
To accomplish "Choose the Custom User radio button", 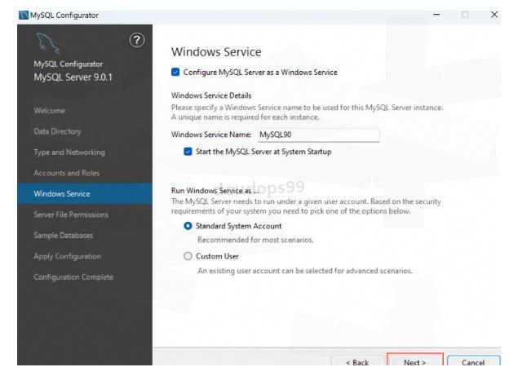I will [188, 255].
